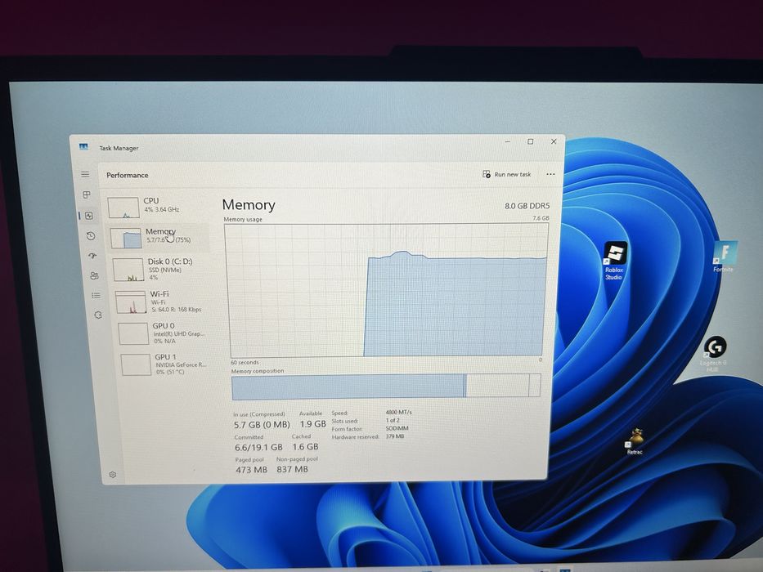Click the '1 of 2' slots used value

(393, 420)
